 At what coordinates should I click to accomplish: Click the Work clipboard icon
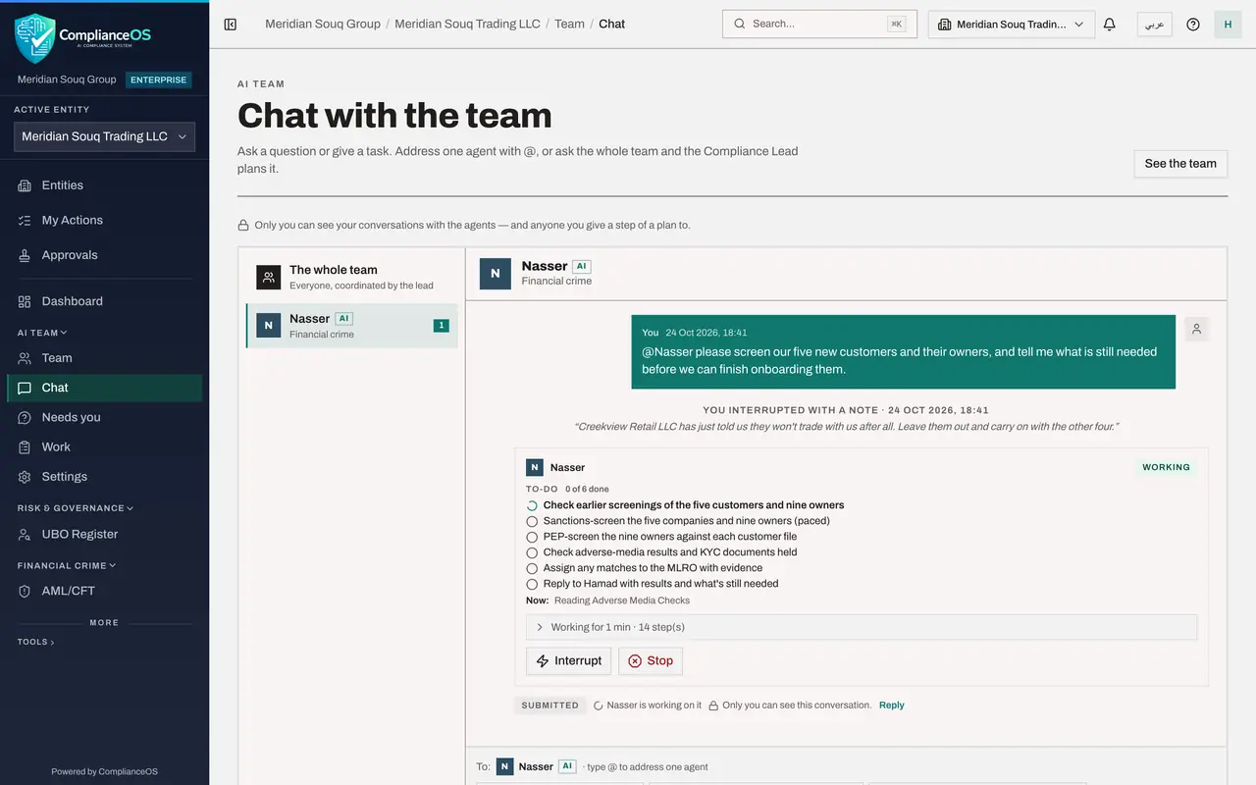click(x=25, y=446)
